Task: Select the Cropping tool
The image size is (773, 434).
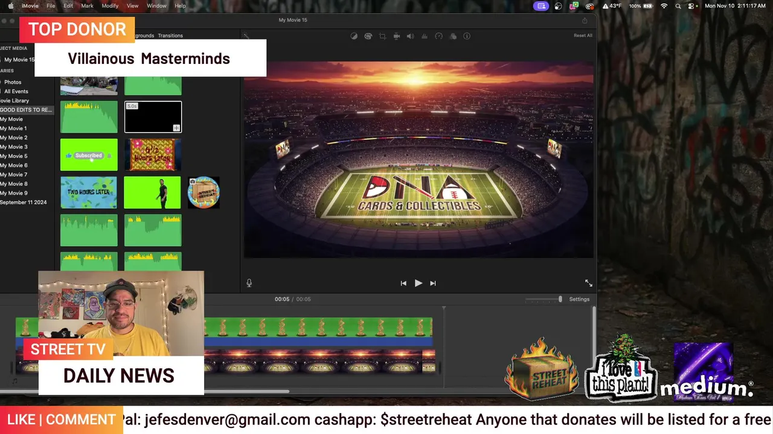Action: tap(382, 36)
